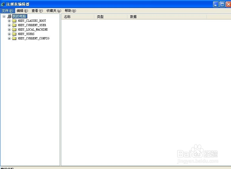Click the 数据 column header
This screenshot has height=169, width=231.
[x=167, y=17]
